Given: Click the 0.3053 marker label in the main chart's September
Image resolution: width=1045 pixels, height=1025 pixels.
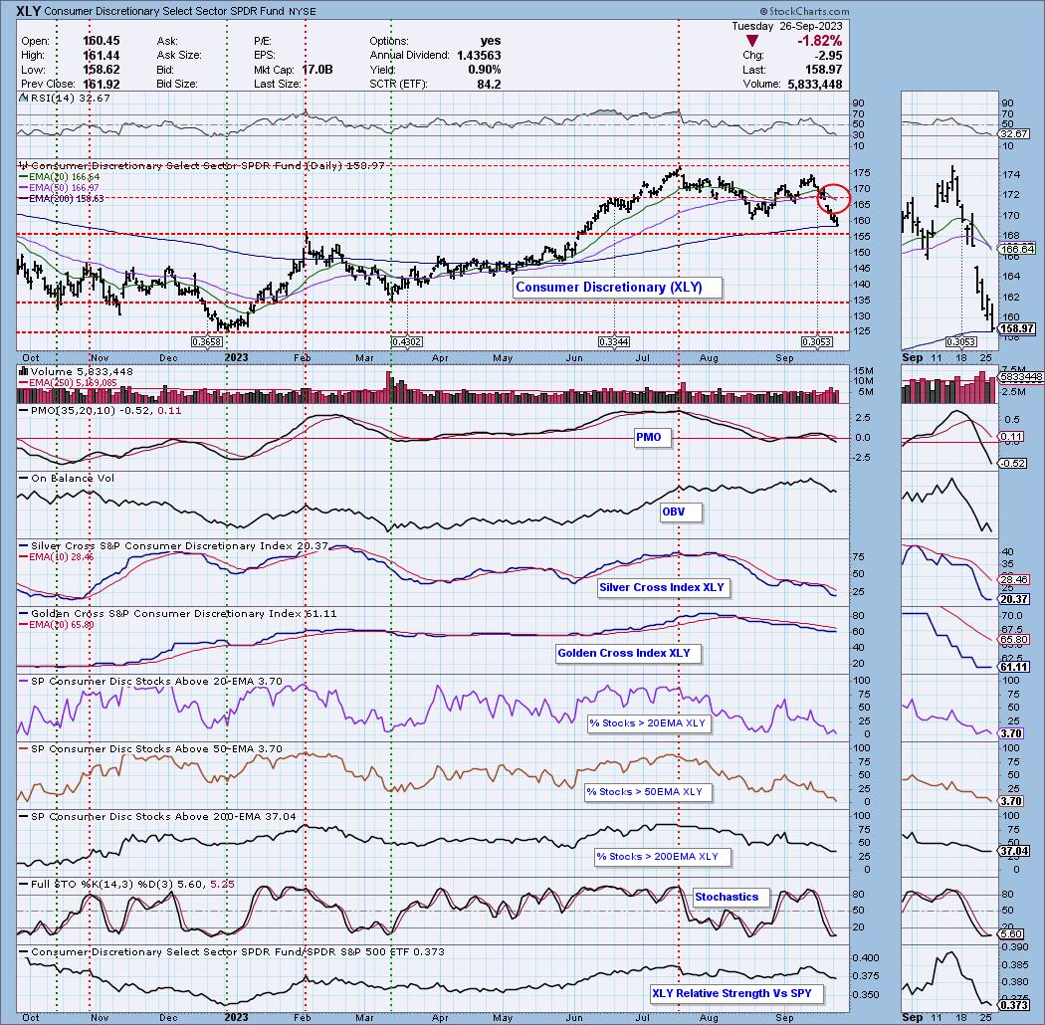Looking at the screenshot, I should [x=816, y=341].
